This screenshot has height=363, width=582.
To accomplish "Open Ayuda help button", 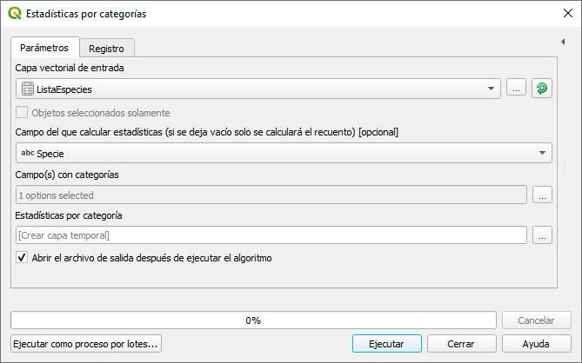I will click(536, 344).
